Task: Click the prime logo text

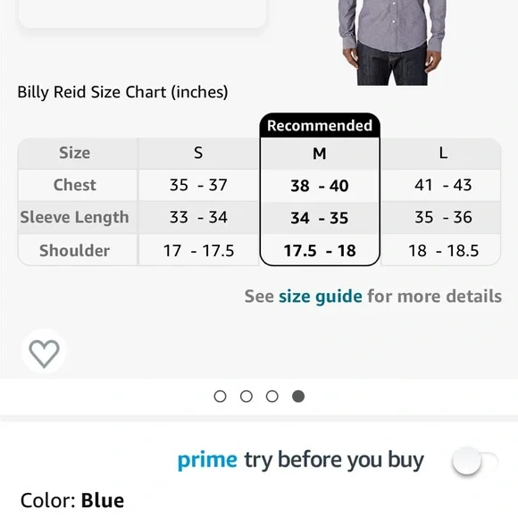Action: [207, 460]
